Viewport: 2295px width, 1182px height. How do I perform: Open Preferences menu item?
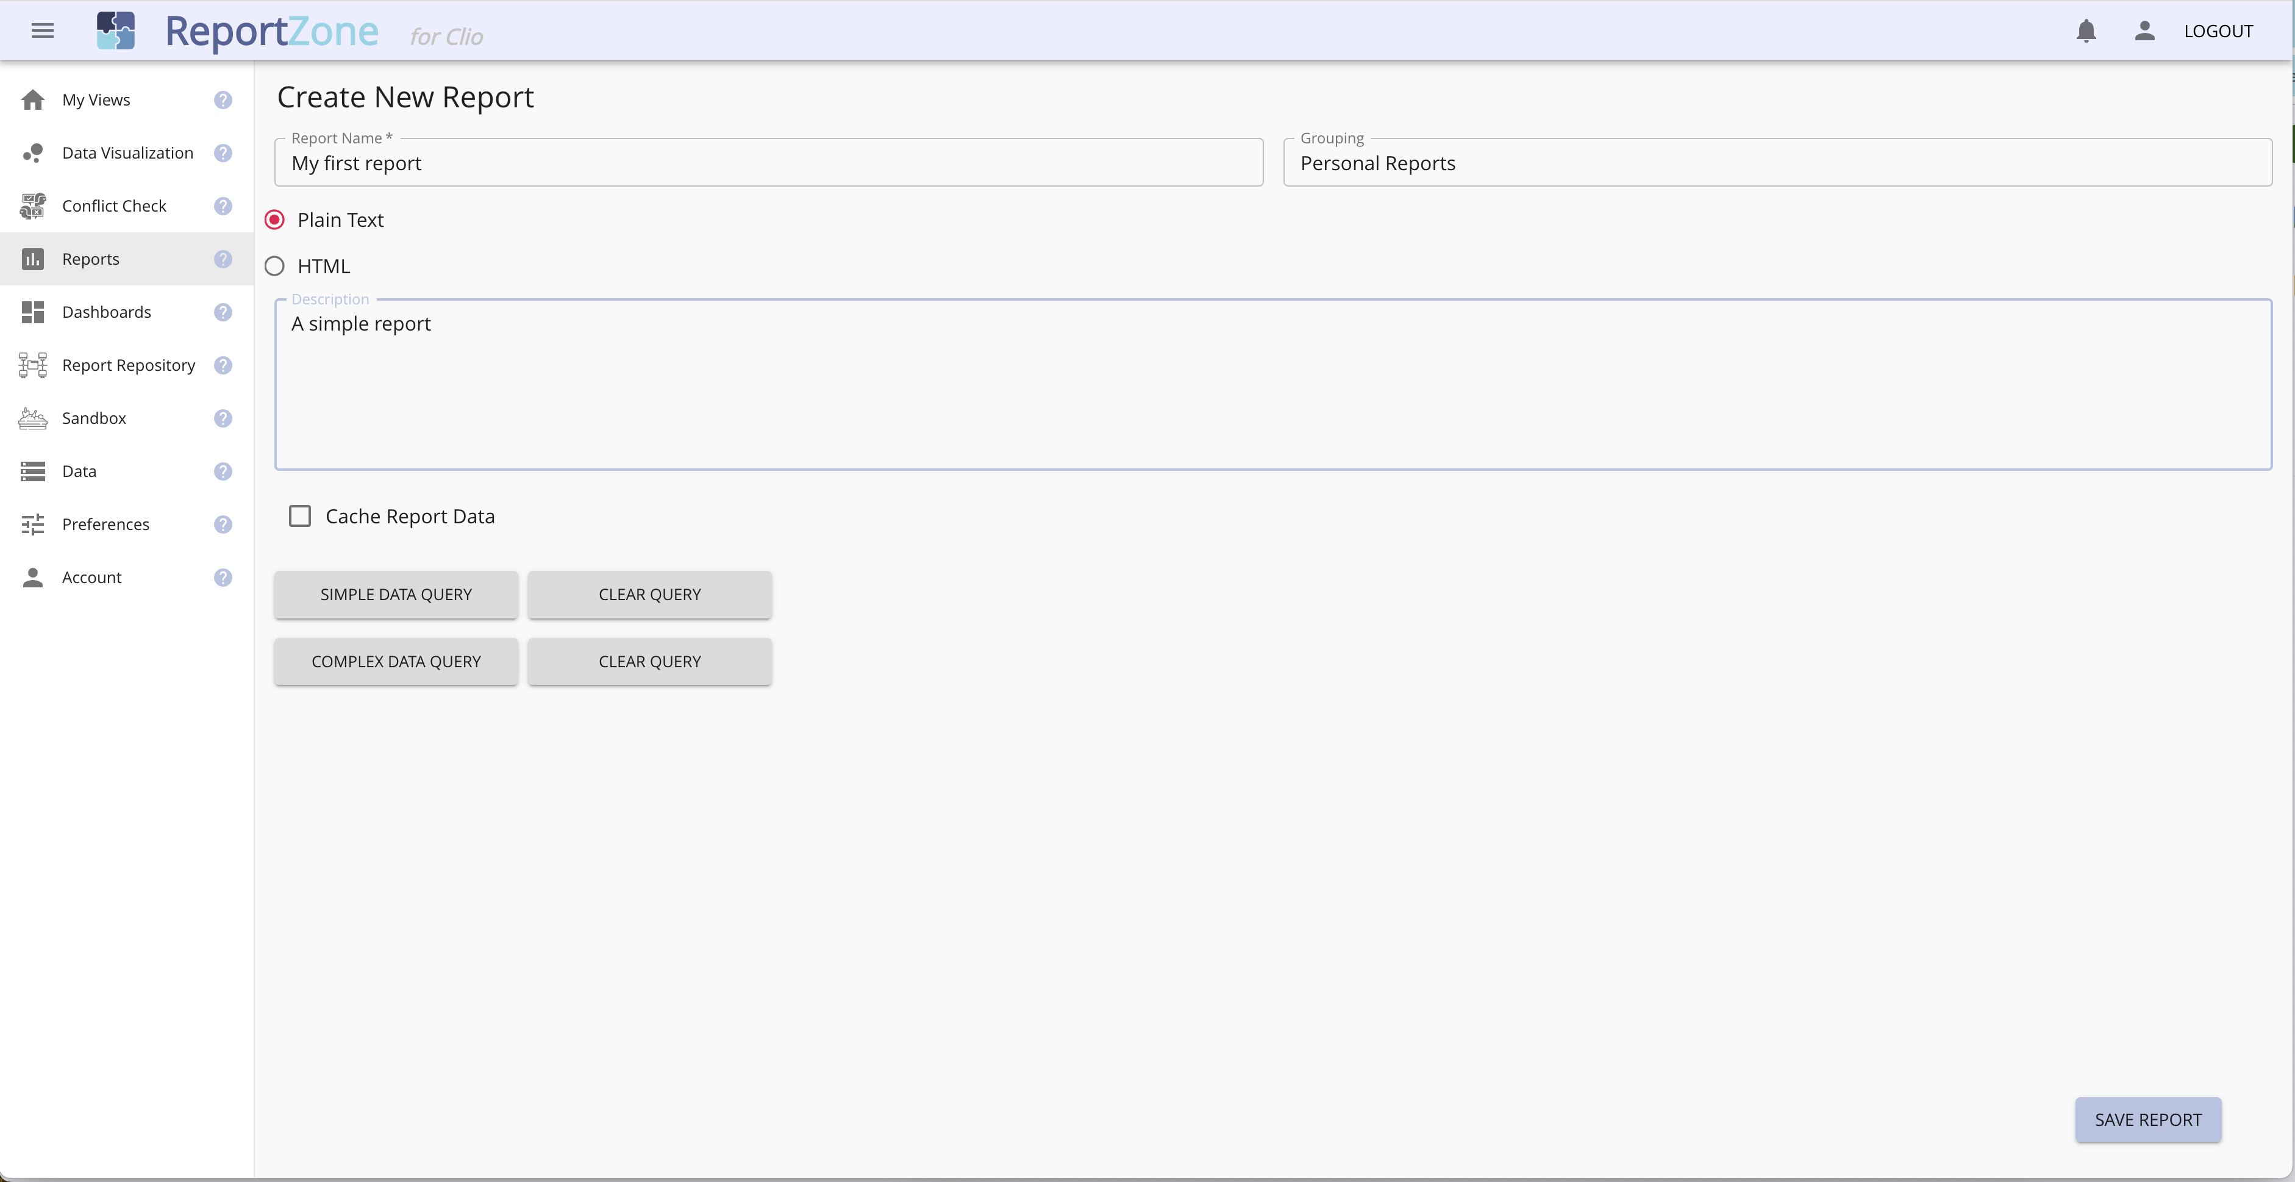[126, 524]
